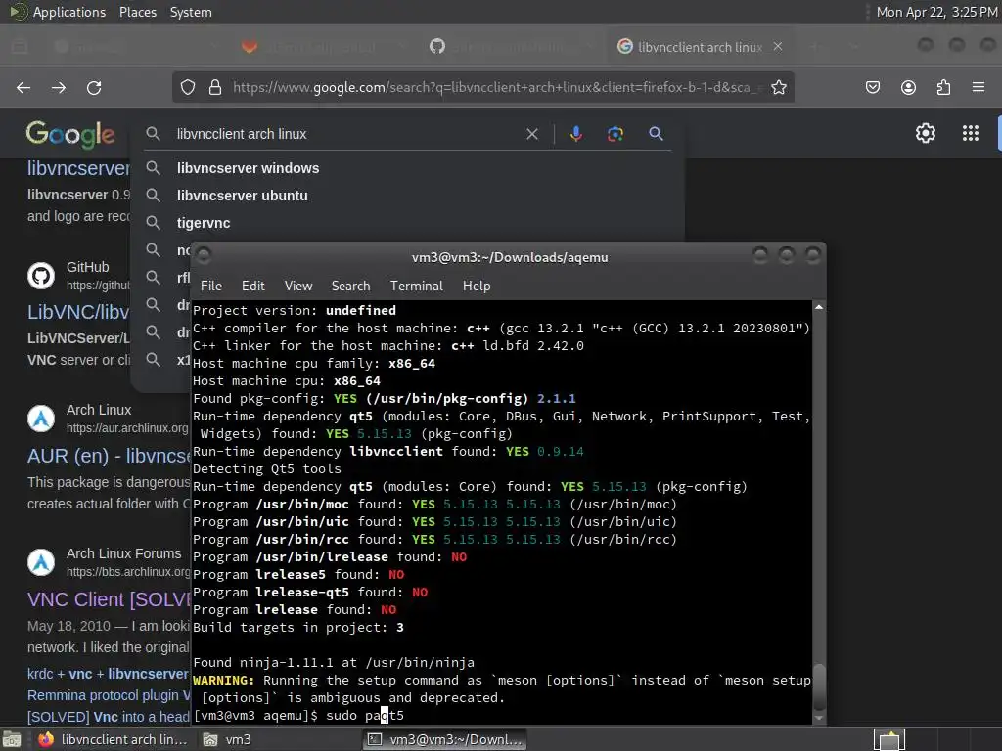Click the Arch Linux Forums favicon
Viewport: 1002px width, 751px height.
[41, 562]
